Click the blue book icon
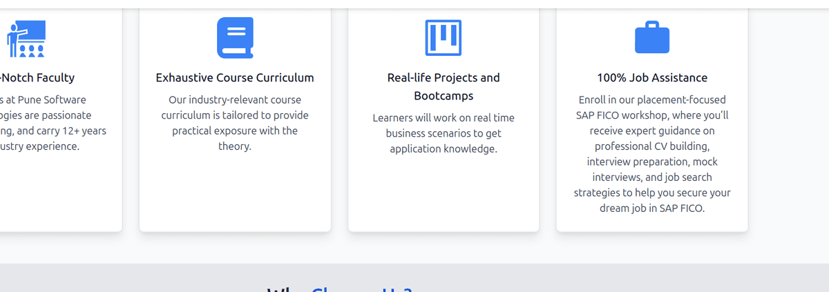The width and height of the screenshot is (829, 292). (235, 37)
